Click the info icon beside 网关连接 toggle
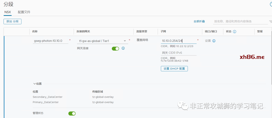The width and height of the screenshot is (272, 118). tap(123, 48)
